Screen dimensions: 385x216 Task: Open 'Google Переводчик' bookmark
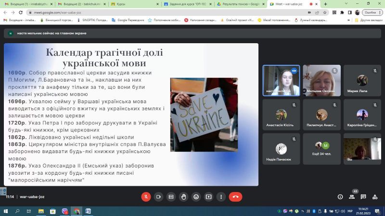tap(128, 20)
